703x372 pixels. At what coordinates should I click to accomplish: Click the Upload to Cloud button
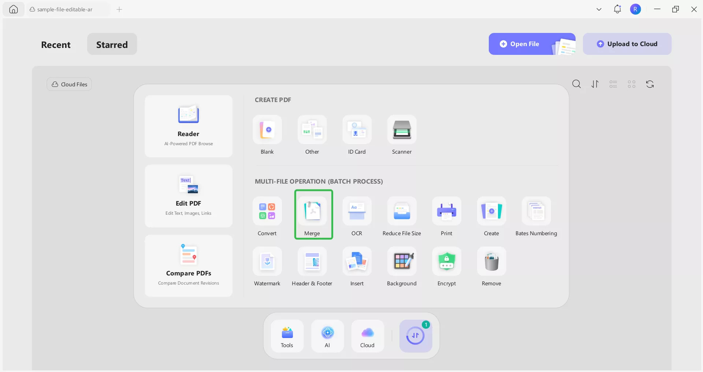pyautogui.click(x=627, y=44)
